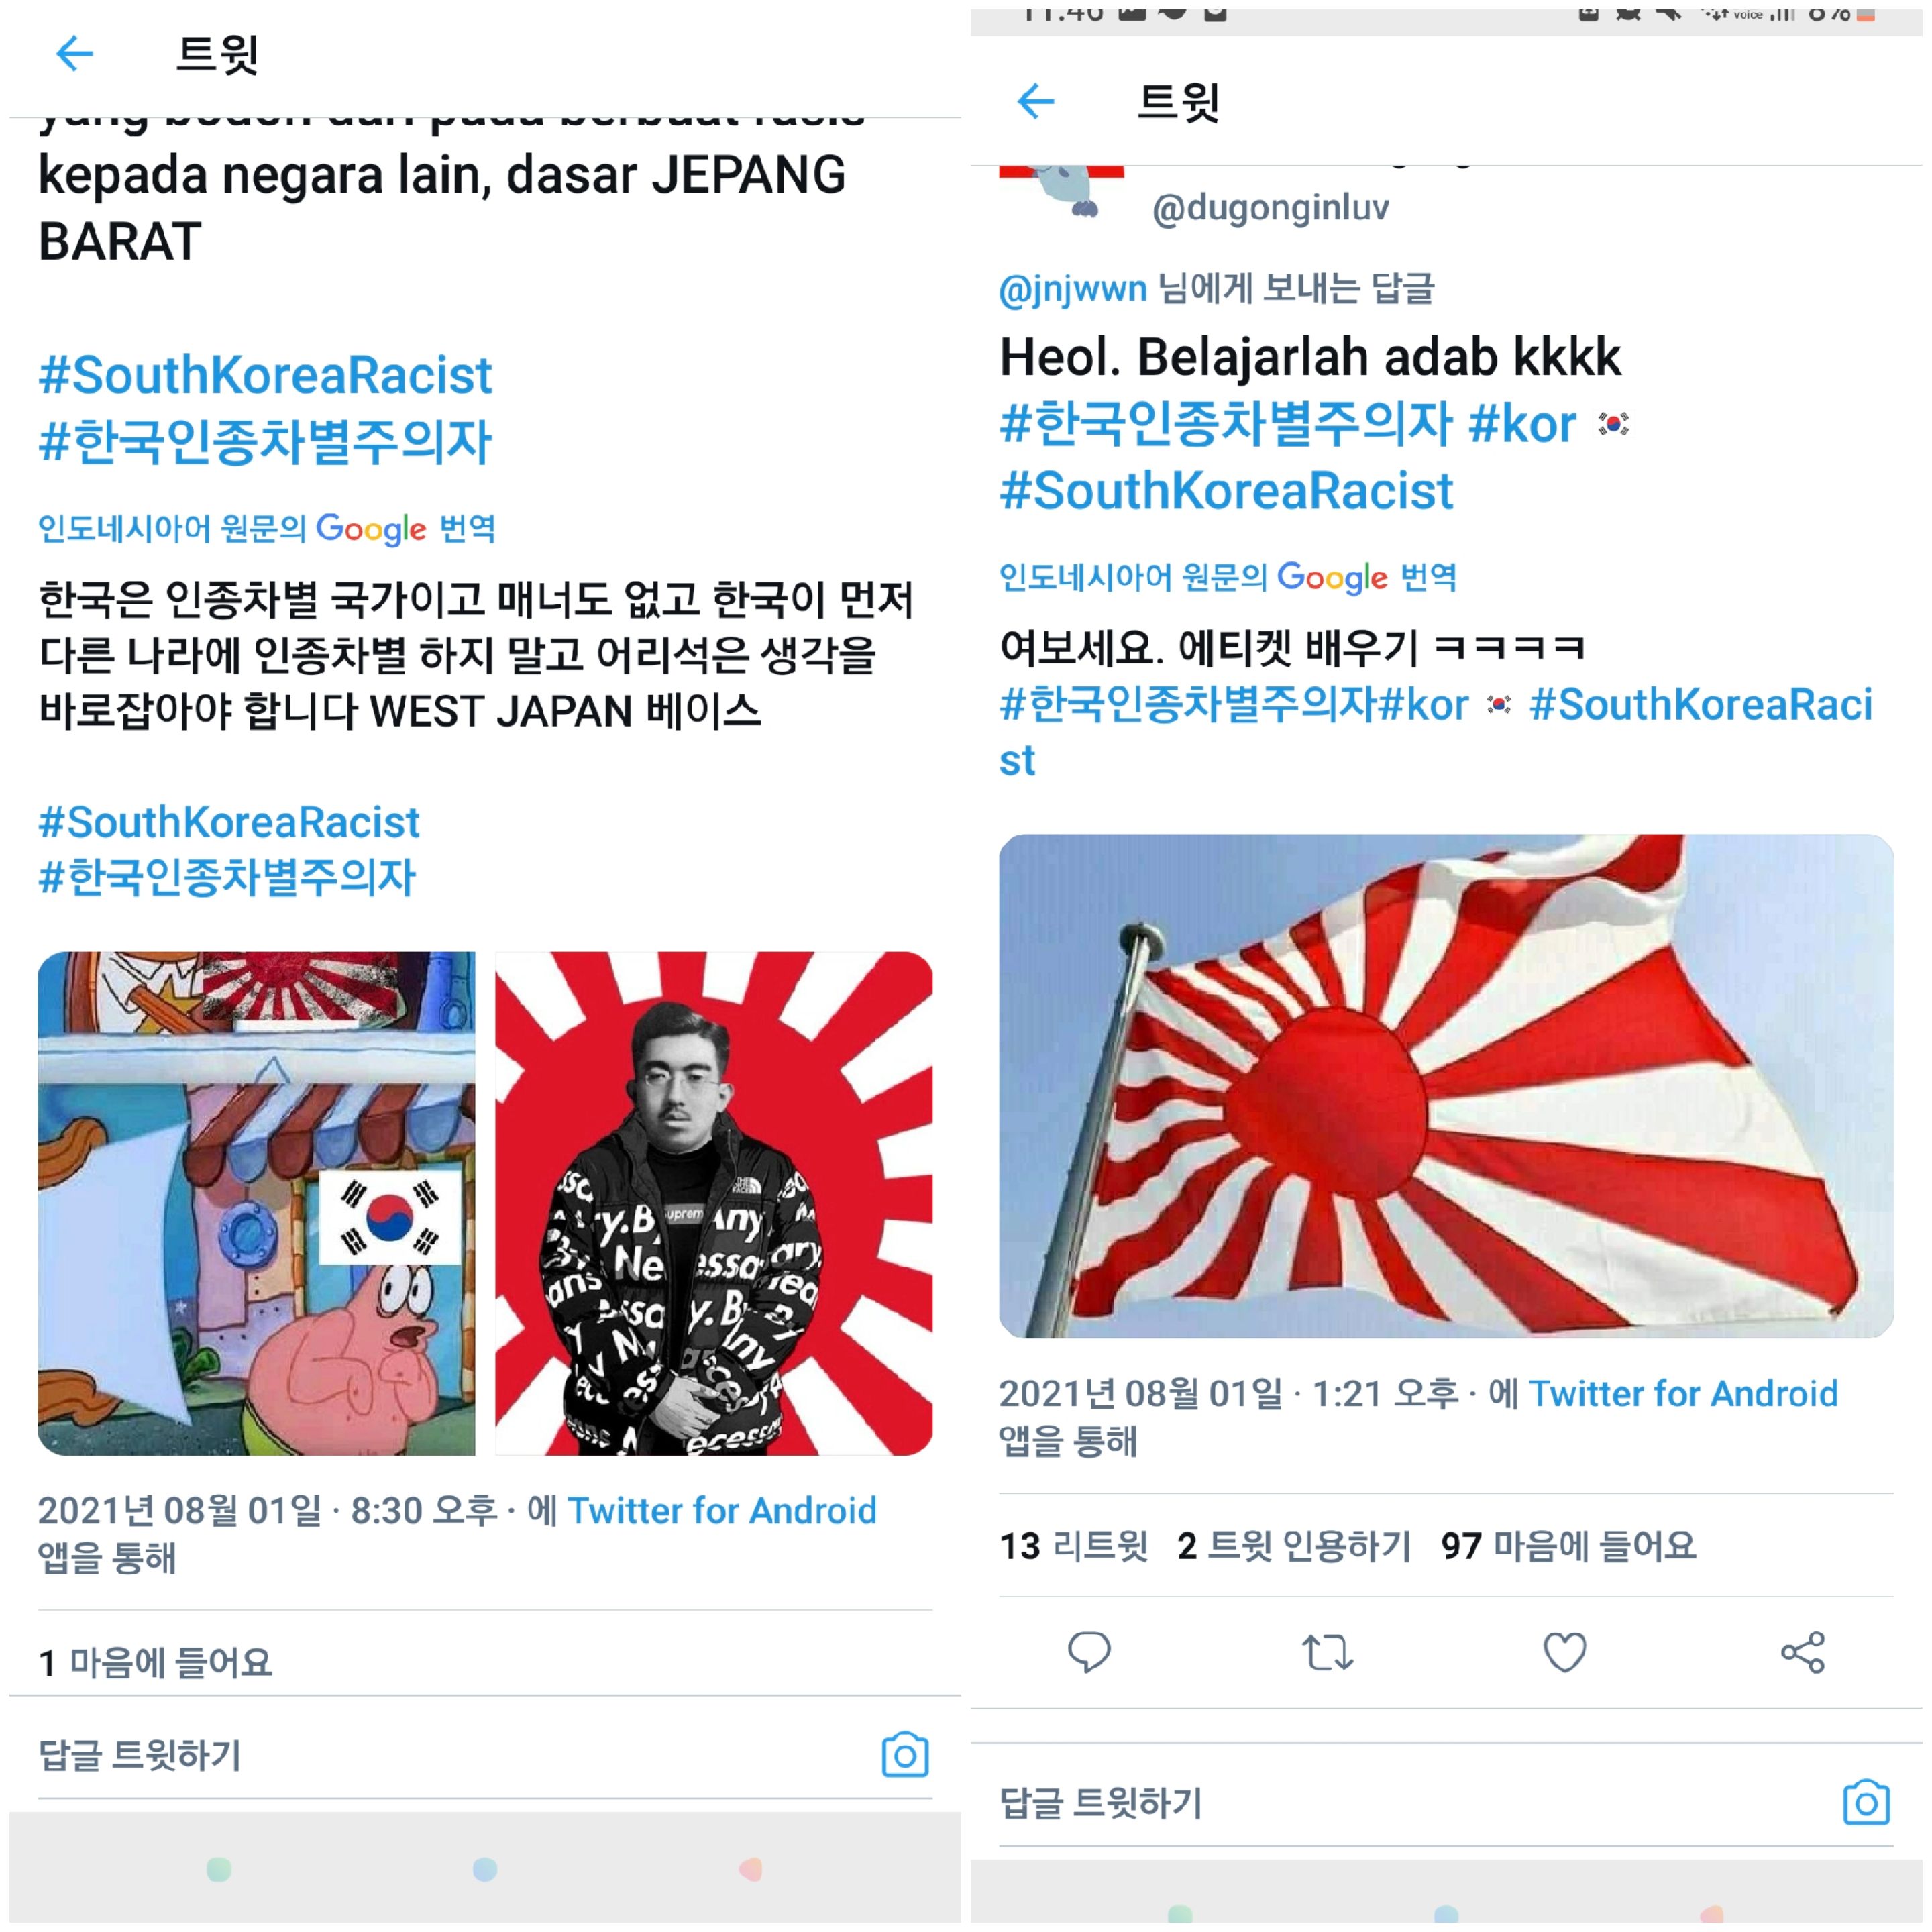The width and height of the screenshot is (1932, 1932).
Task: Tap the back arrow in right tweet header
Action: (x=1035, y=101)
